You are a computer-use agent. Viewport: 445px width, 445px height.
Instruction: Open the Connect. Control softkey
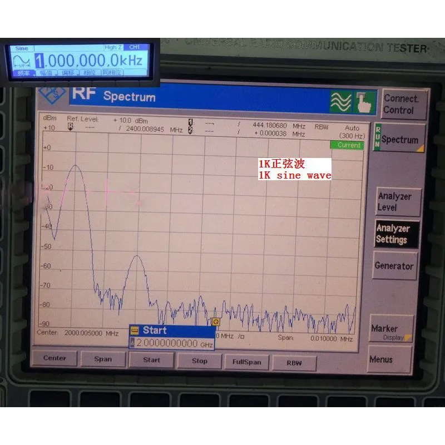pyautogui.click(x=404, y=104)
